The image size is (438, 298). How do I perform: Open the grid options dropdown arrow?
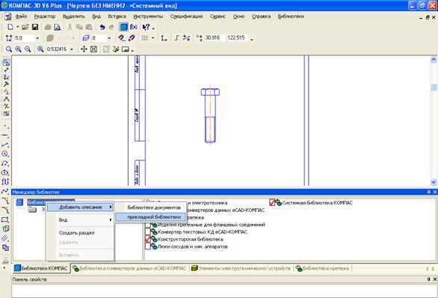point(152,38)
